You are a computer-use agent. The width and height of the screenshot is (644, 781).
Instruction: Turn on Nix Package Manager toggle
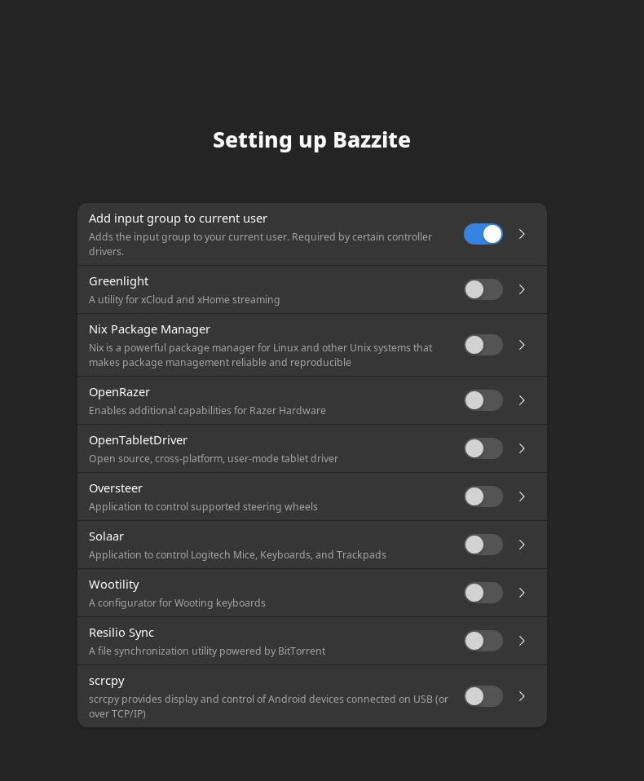click(x=483, y=345)
